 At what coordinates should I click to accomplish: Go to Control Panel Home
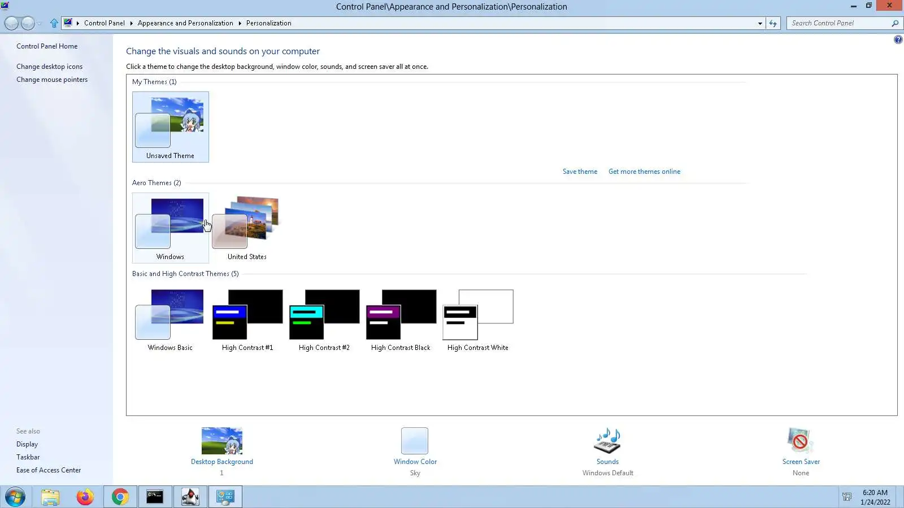click(47, 46)
